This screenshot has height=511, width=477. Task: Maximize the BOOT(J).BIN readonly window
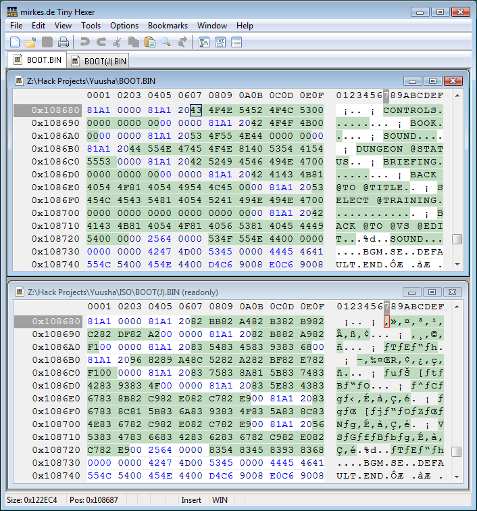[432, 292]
